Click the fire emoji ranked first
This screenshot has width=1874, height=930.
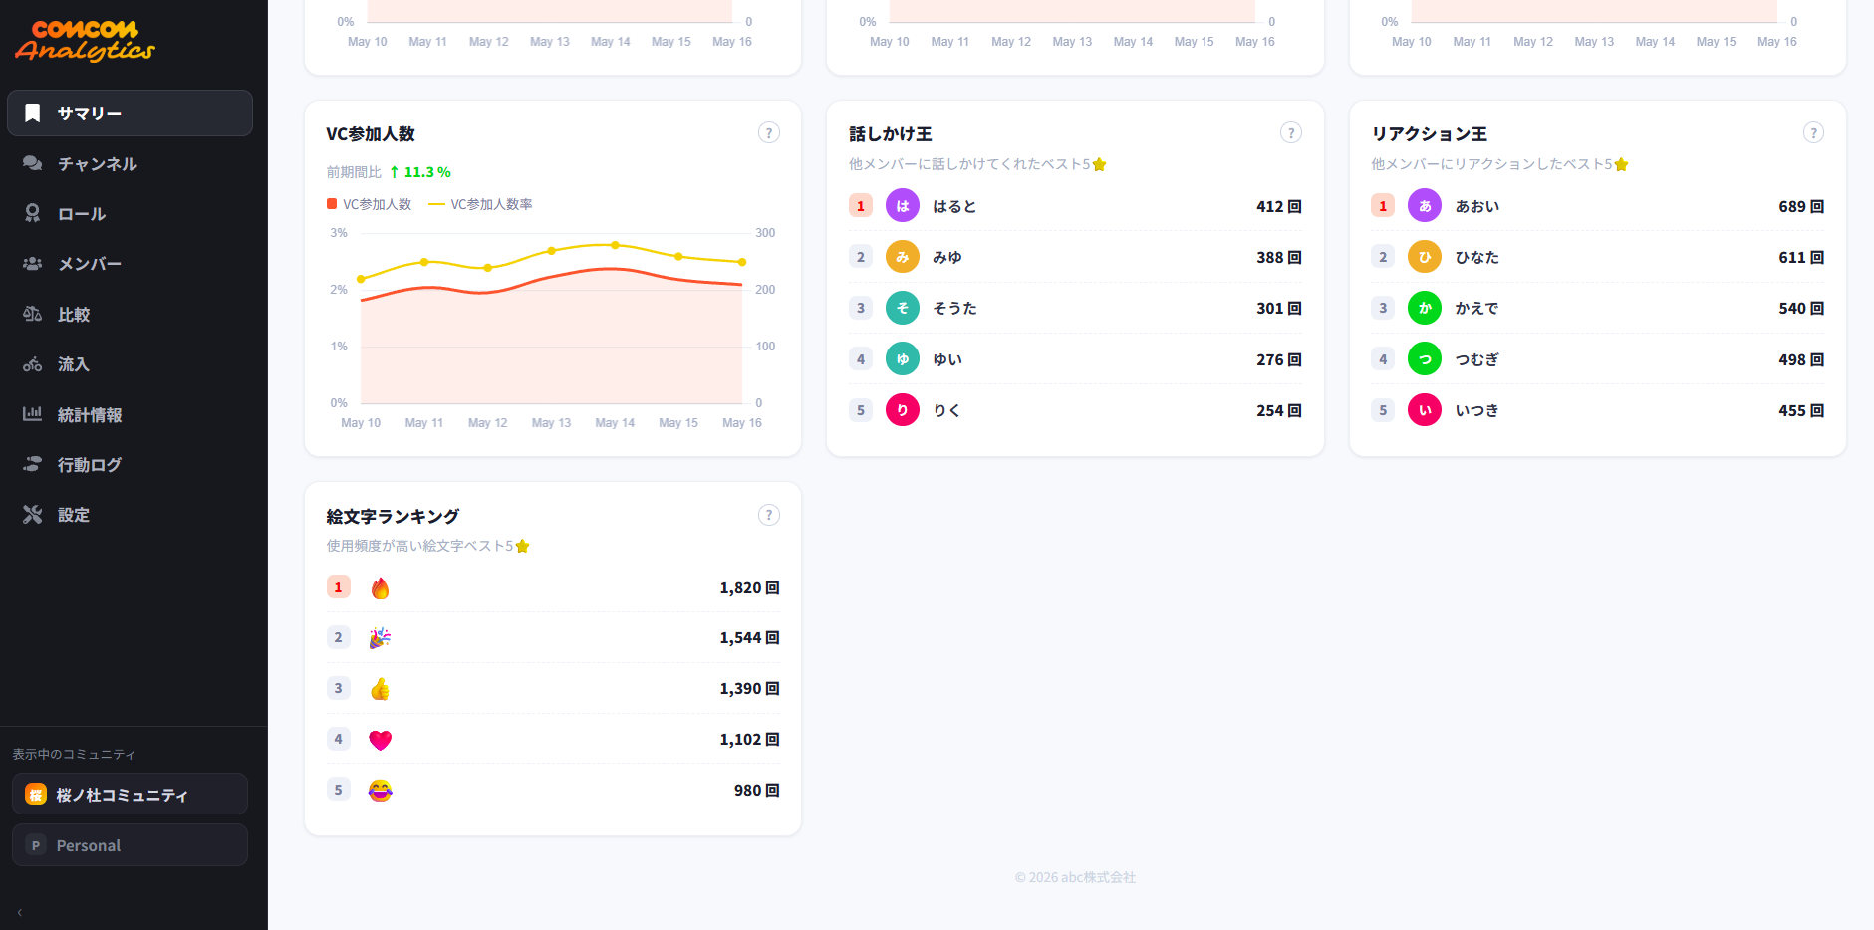point(380,588)
